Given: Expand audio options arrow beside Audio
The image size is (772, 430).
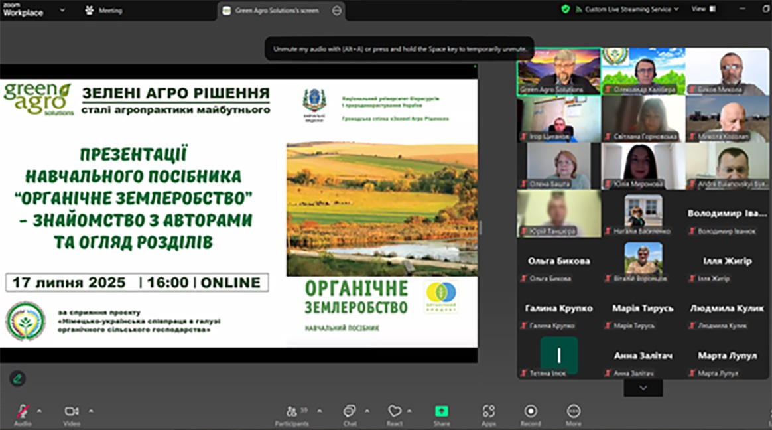Looking at the screenshot, I should [x=39, y=411].
